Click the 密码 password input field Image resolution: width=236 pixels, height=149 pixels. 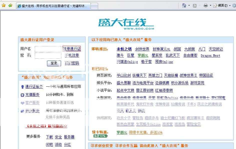(x=48, y=55)
